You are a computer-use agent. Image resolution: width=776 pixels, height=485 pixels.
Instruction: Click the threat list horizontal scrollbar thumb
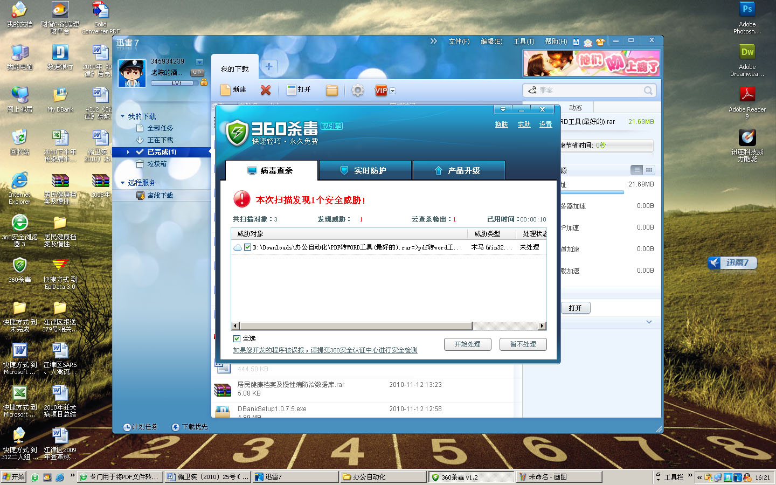(x=356, y=326)
